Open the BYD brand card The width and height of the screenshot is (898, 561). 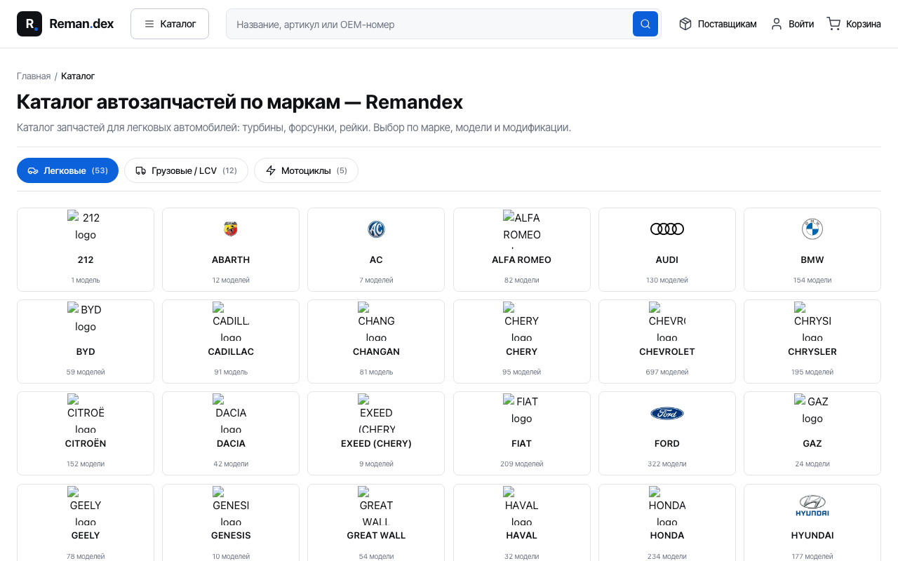86,342
